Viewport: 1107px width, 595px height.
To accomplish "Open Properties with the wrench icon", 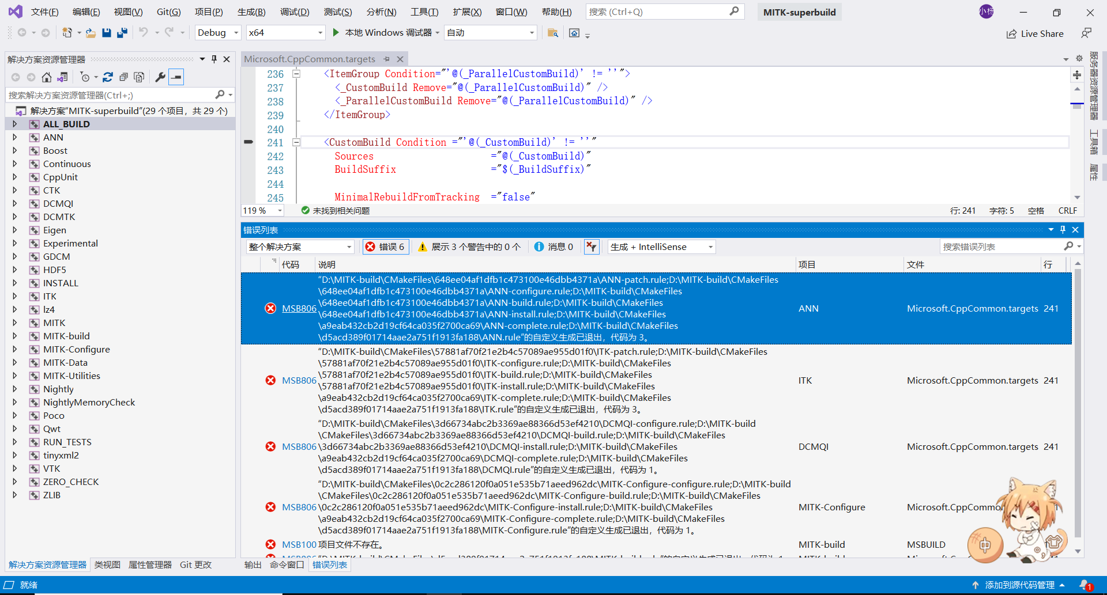I will [x=160, y=77].
